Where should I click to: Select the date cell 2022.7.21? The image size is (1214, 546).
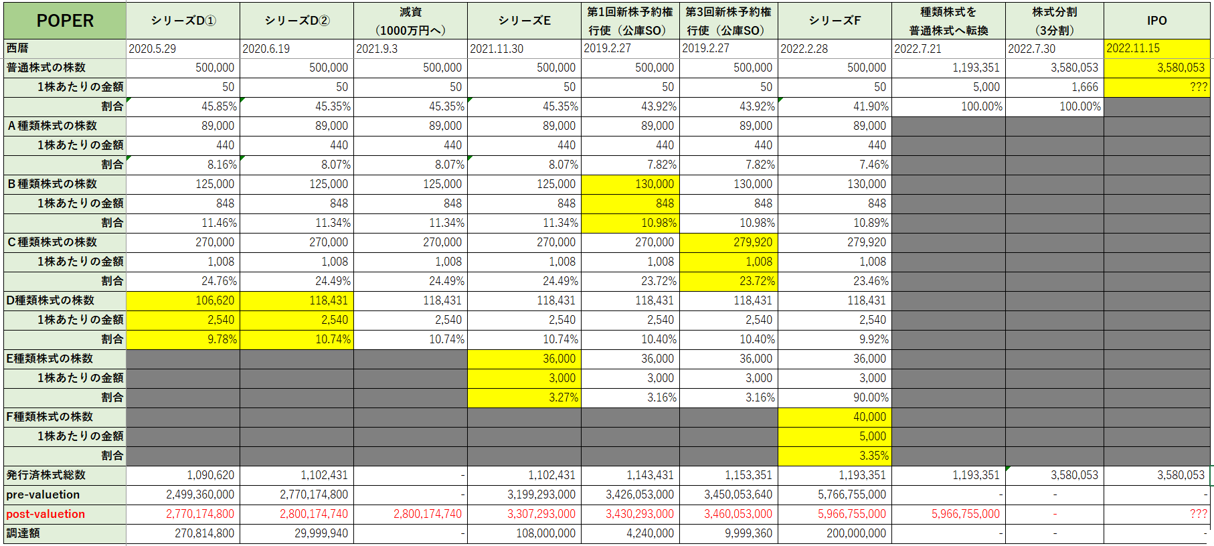coord(948,48)
